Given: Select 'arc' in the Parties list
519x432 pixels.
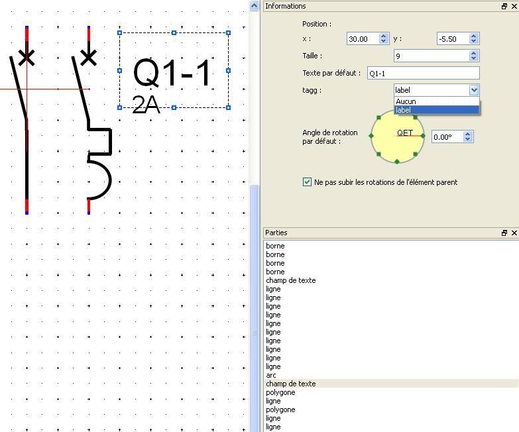Looking at the screenshot, I should click(x=271, y=375).
